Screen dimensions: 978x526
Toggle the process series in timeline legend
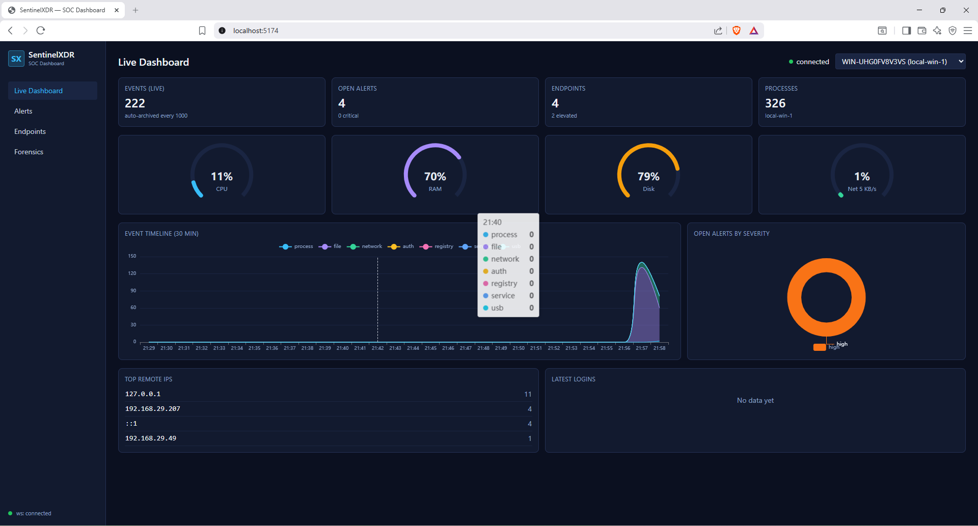pos(296,246)
